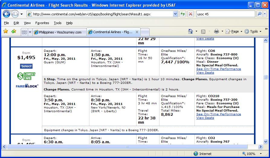The image size is (270, 158).
Task: Click the vertical scrollbar down arrow
Action: point(266,141)
